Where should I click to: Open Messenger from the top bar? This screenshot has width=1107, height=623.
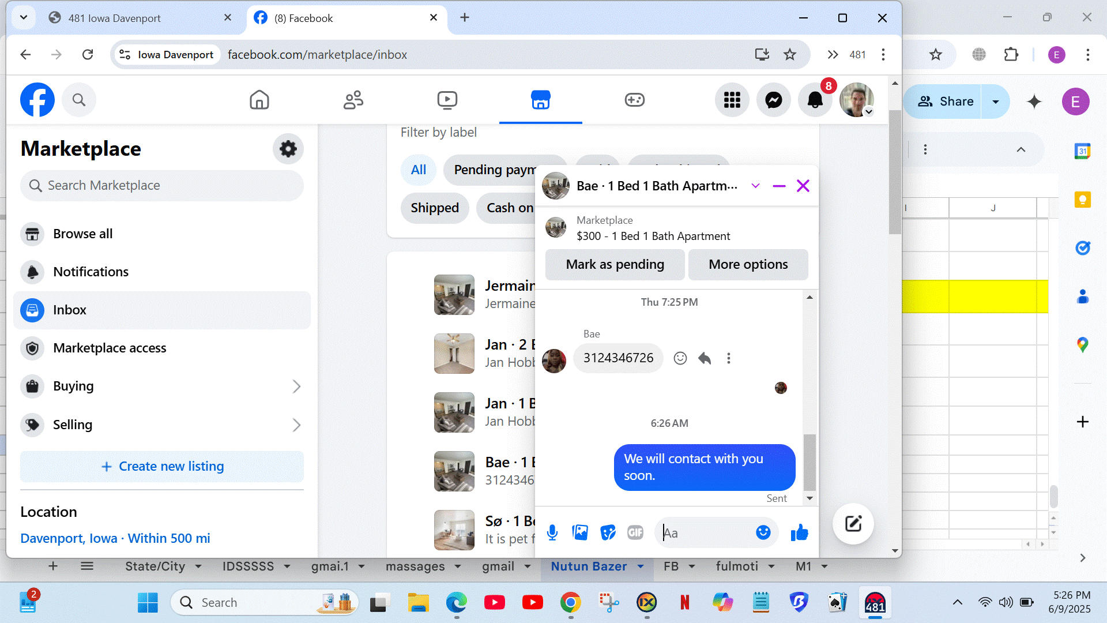click(x=773, y=100)
